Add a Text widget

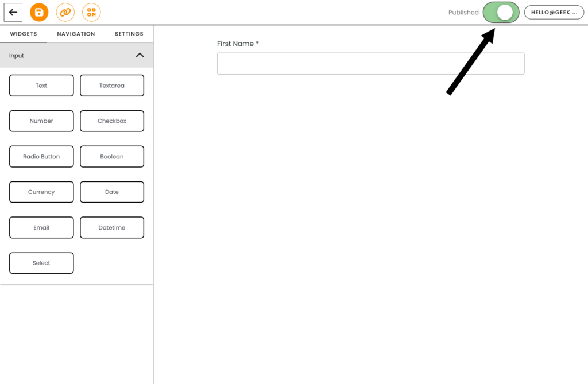pyautogui.click(x=41, y=86)
